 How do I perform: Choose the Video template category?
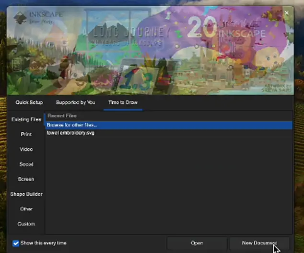(x=26, y=149)
